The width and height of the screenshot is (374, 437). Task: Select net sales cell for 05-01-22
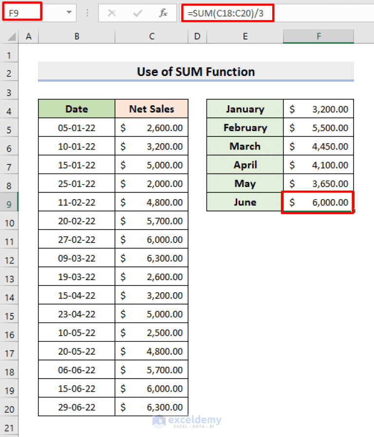coord(151,128)
